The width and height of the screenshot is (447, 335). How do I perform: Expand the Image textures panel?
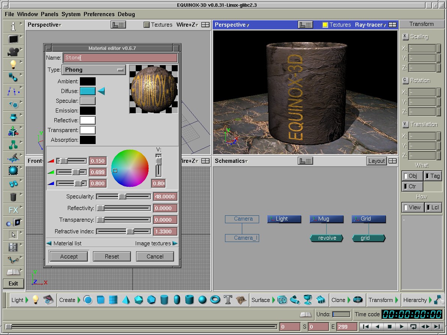pyautogui.click(x=156, y=243)
